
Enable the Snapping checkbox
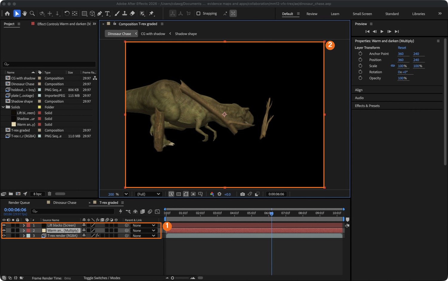198,13
